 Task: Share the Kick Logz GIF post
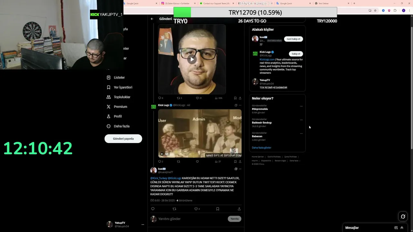tap(240, 161)
